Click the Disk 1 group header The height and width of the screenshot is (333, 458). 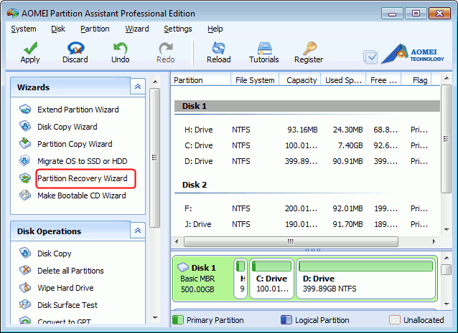point(307,106)
